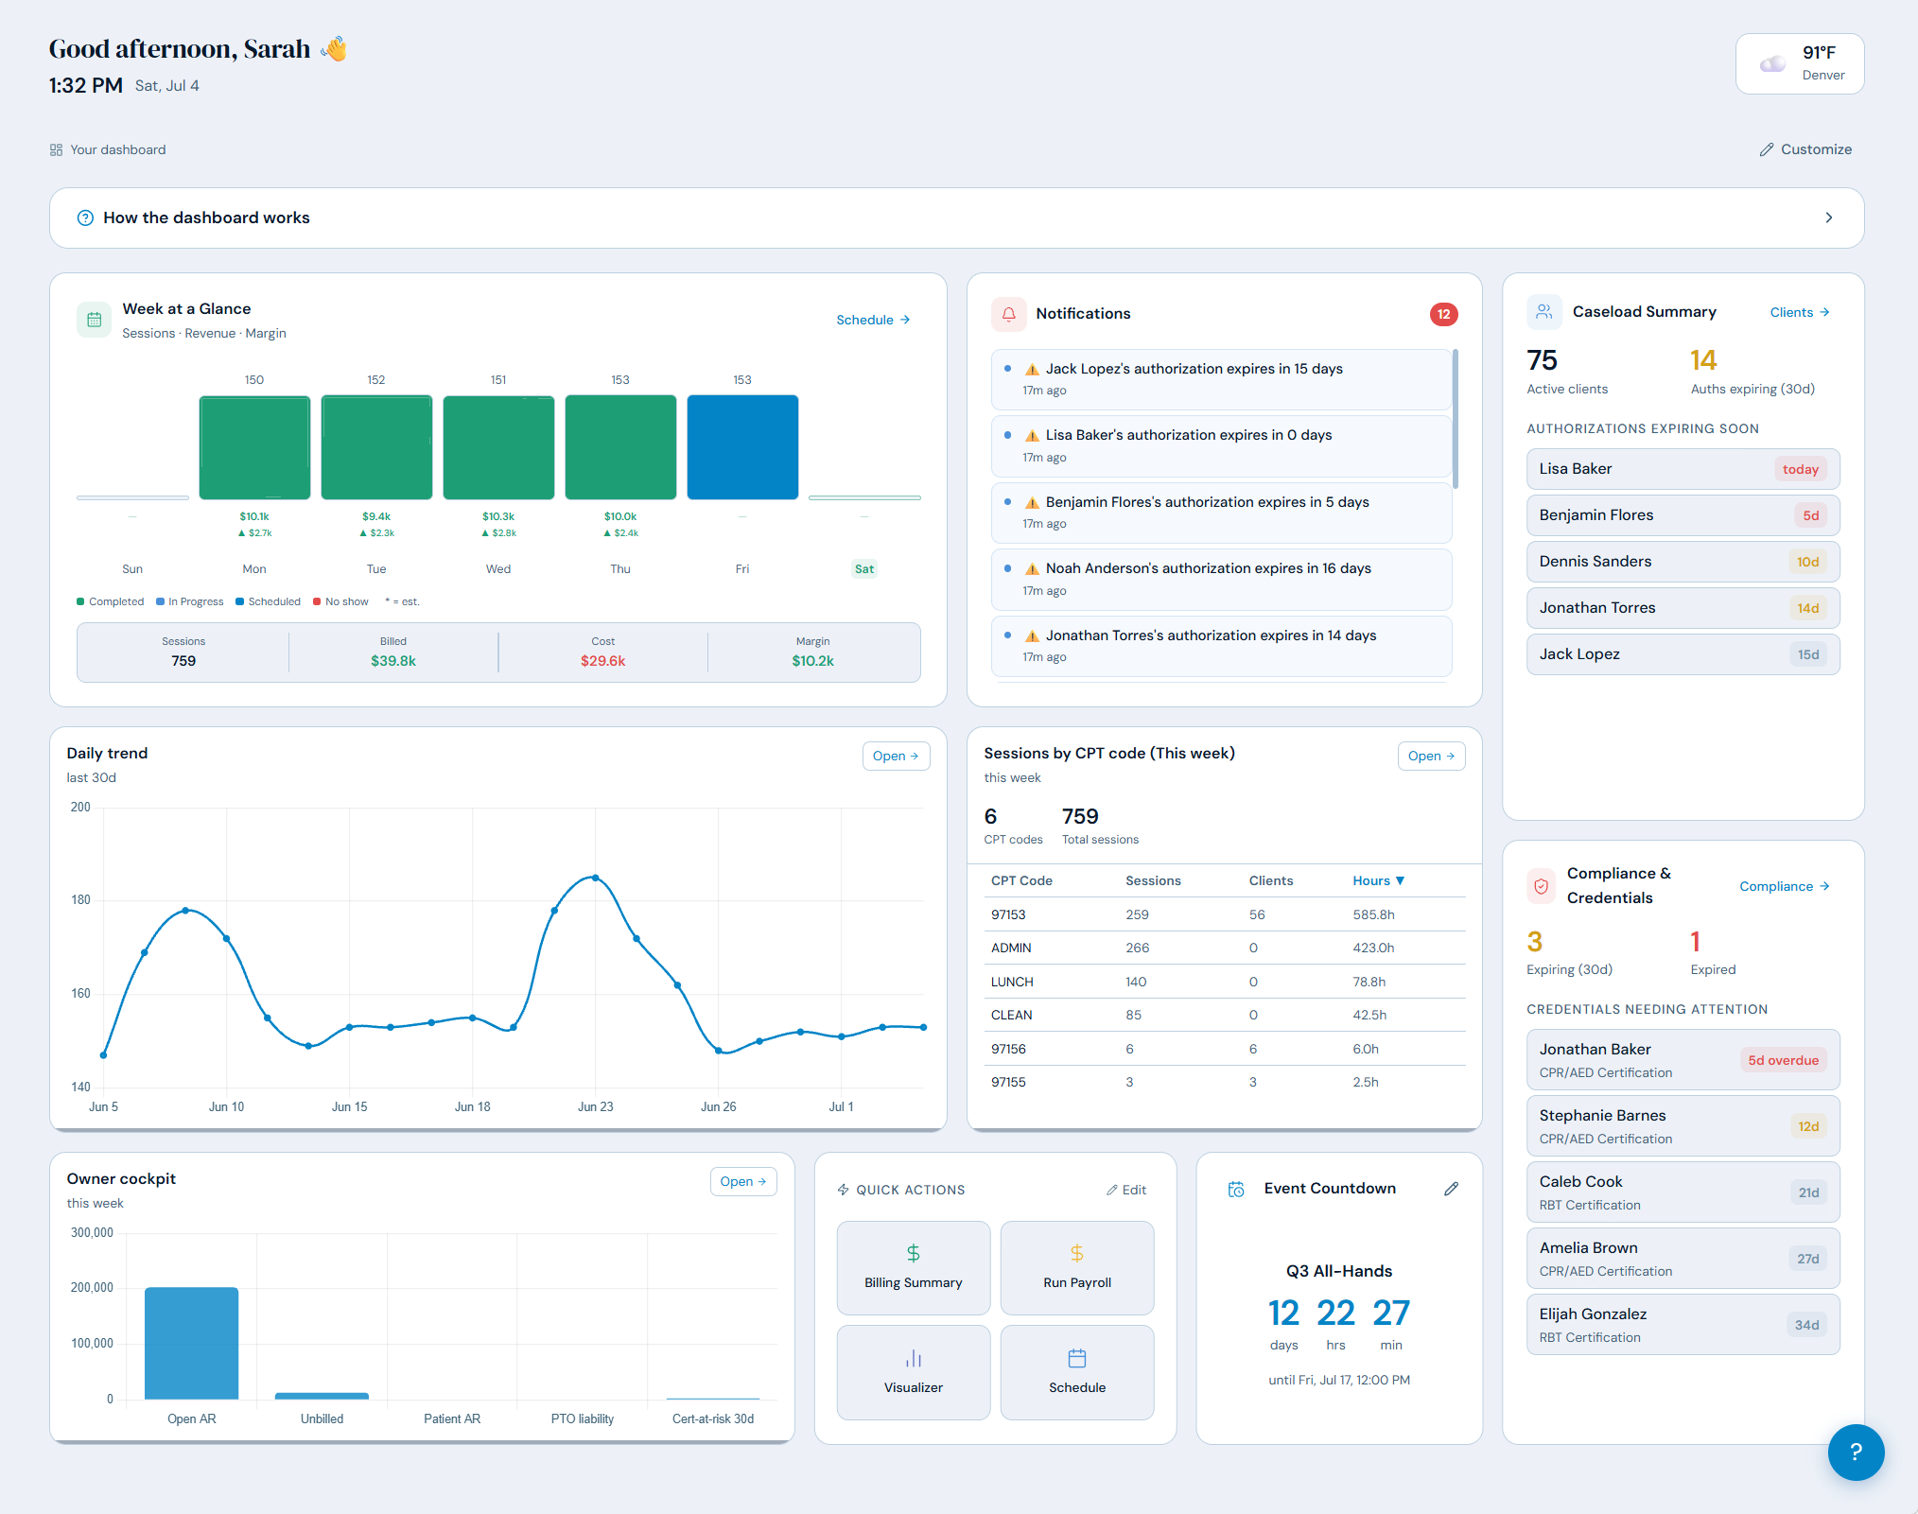Click the pencil icon next to Customize
The image size is (1918, 1514).
coord(1766,149)
